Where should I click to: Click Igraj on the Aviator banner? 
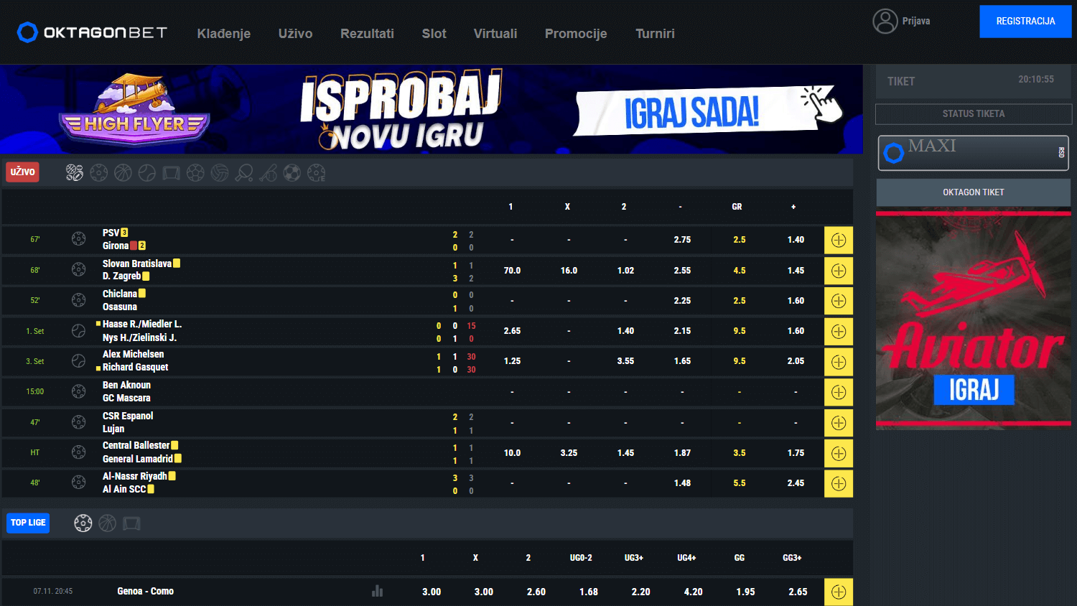[x=974, y=390]
